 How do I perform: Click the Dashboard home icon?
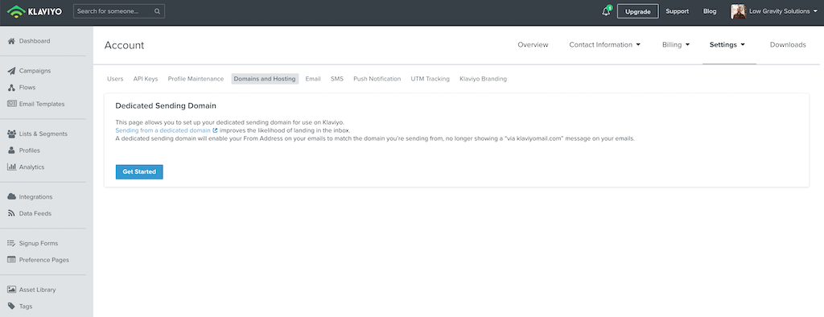pyautogui.click(x=11, y=41)
